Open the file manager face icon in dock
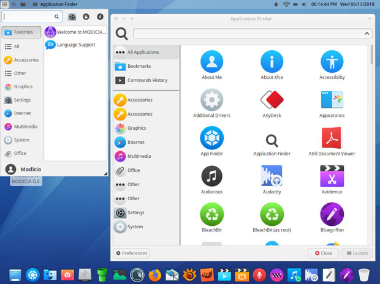The image size is (380, 284). pos(50,275)
